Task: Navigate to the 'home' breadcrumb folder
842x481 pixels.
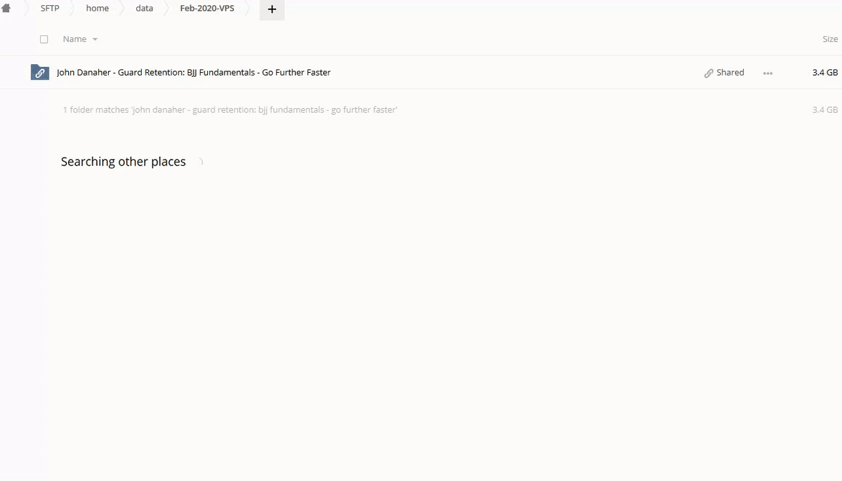Action: tap(98, 9)
